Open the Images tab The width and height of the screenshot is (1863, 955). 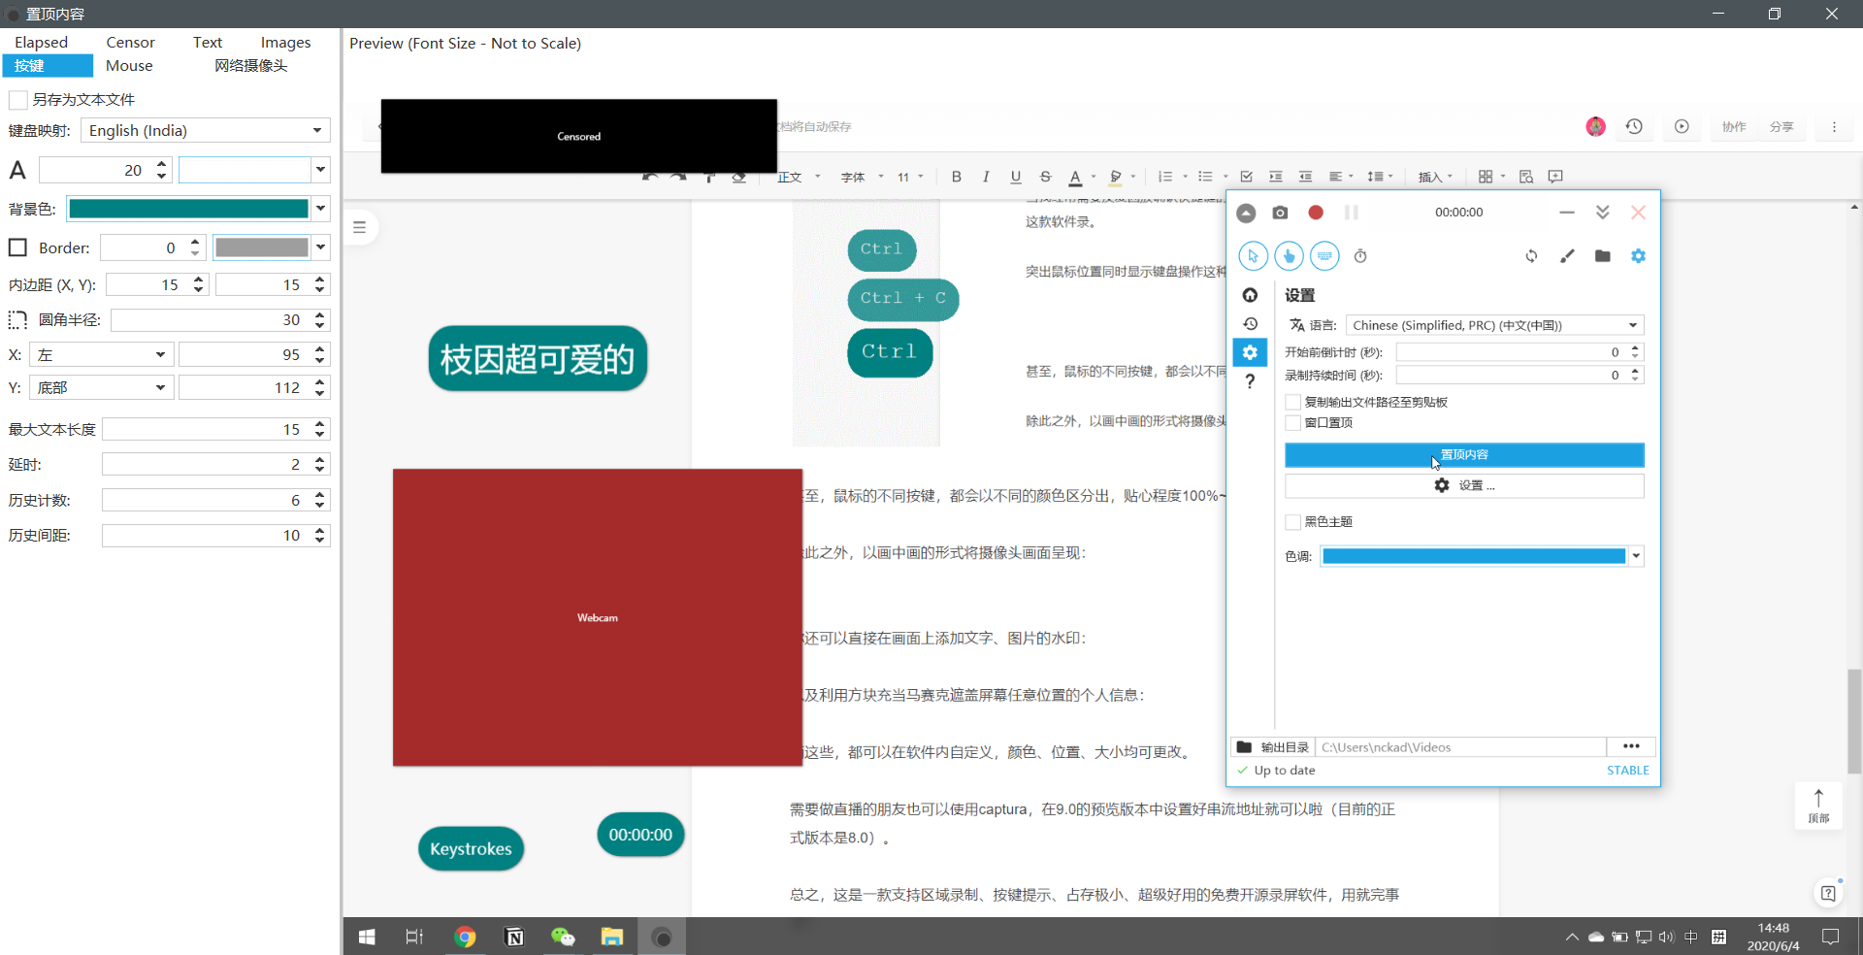pyautogui.click(x=284, y=42)
